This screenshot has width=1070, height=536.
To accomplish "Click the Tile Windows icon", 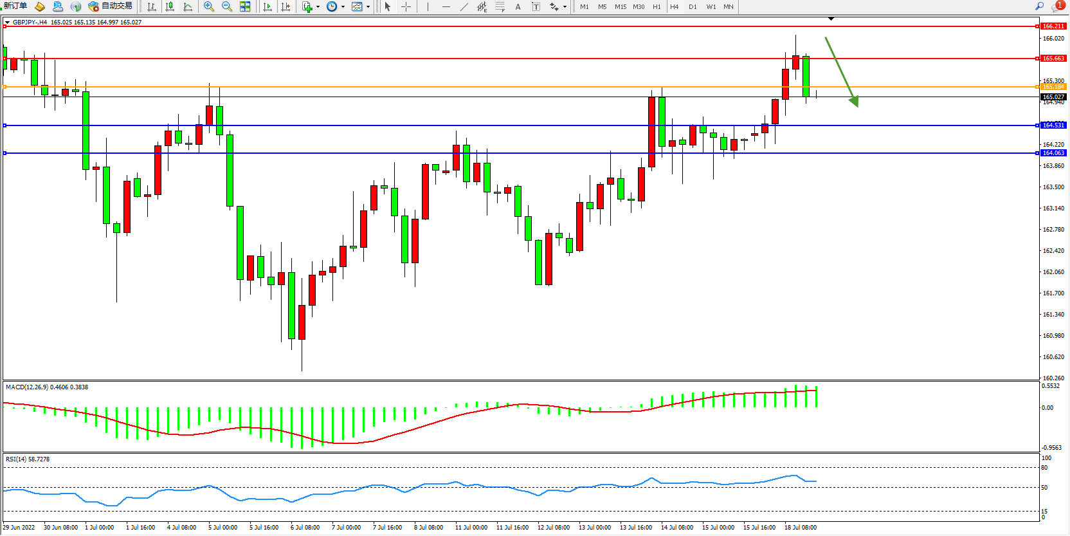I will [245, 6].
